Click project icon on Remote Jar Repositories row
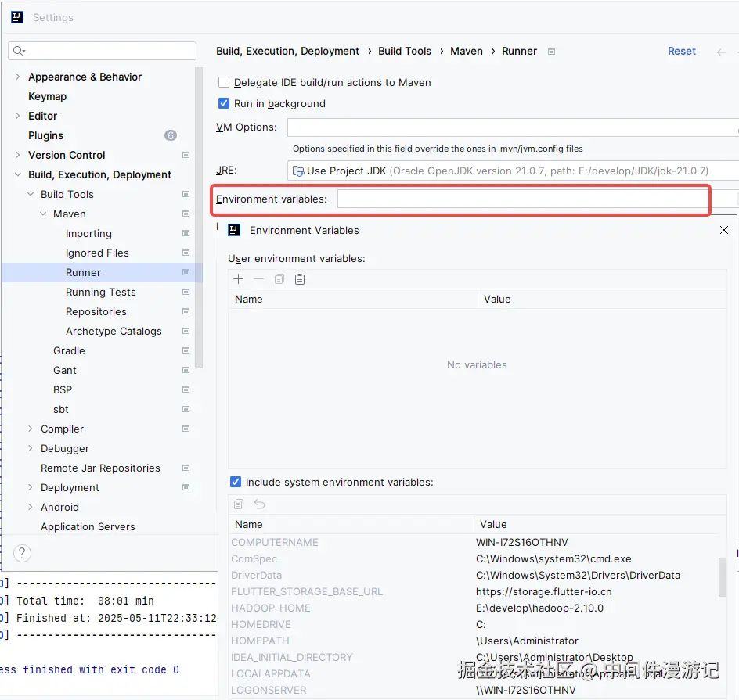The height and width of the screenshot is (700, 739). (186, 468)
